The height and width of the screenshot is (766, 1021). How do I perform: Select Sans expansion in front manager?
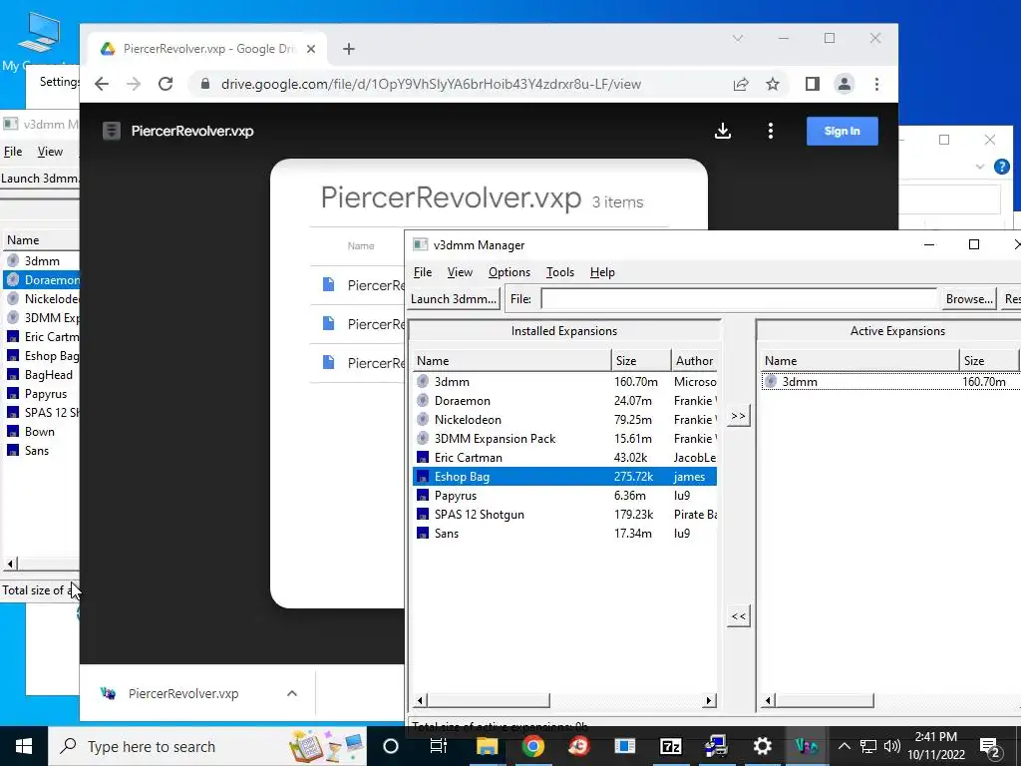565,533
